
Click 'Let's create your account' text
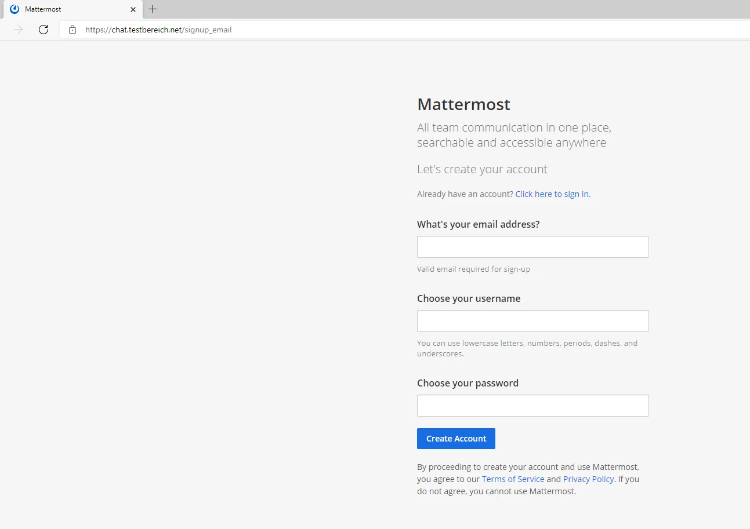coord(482,169)
